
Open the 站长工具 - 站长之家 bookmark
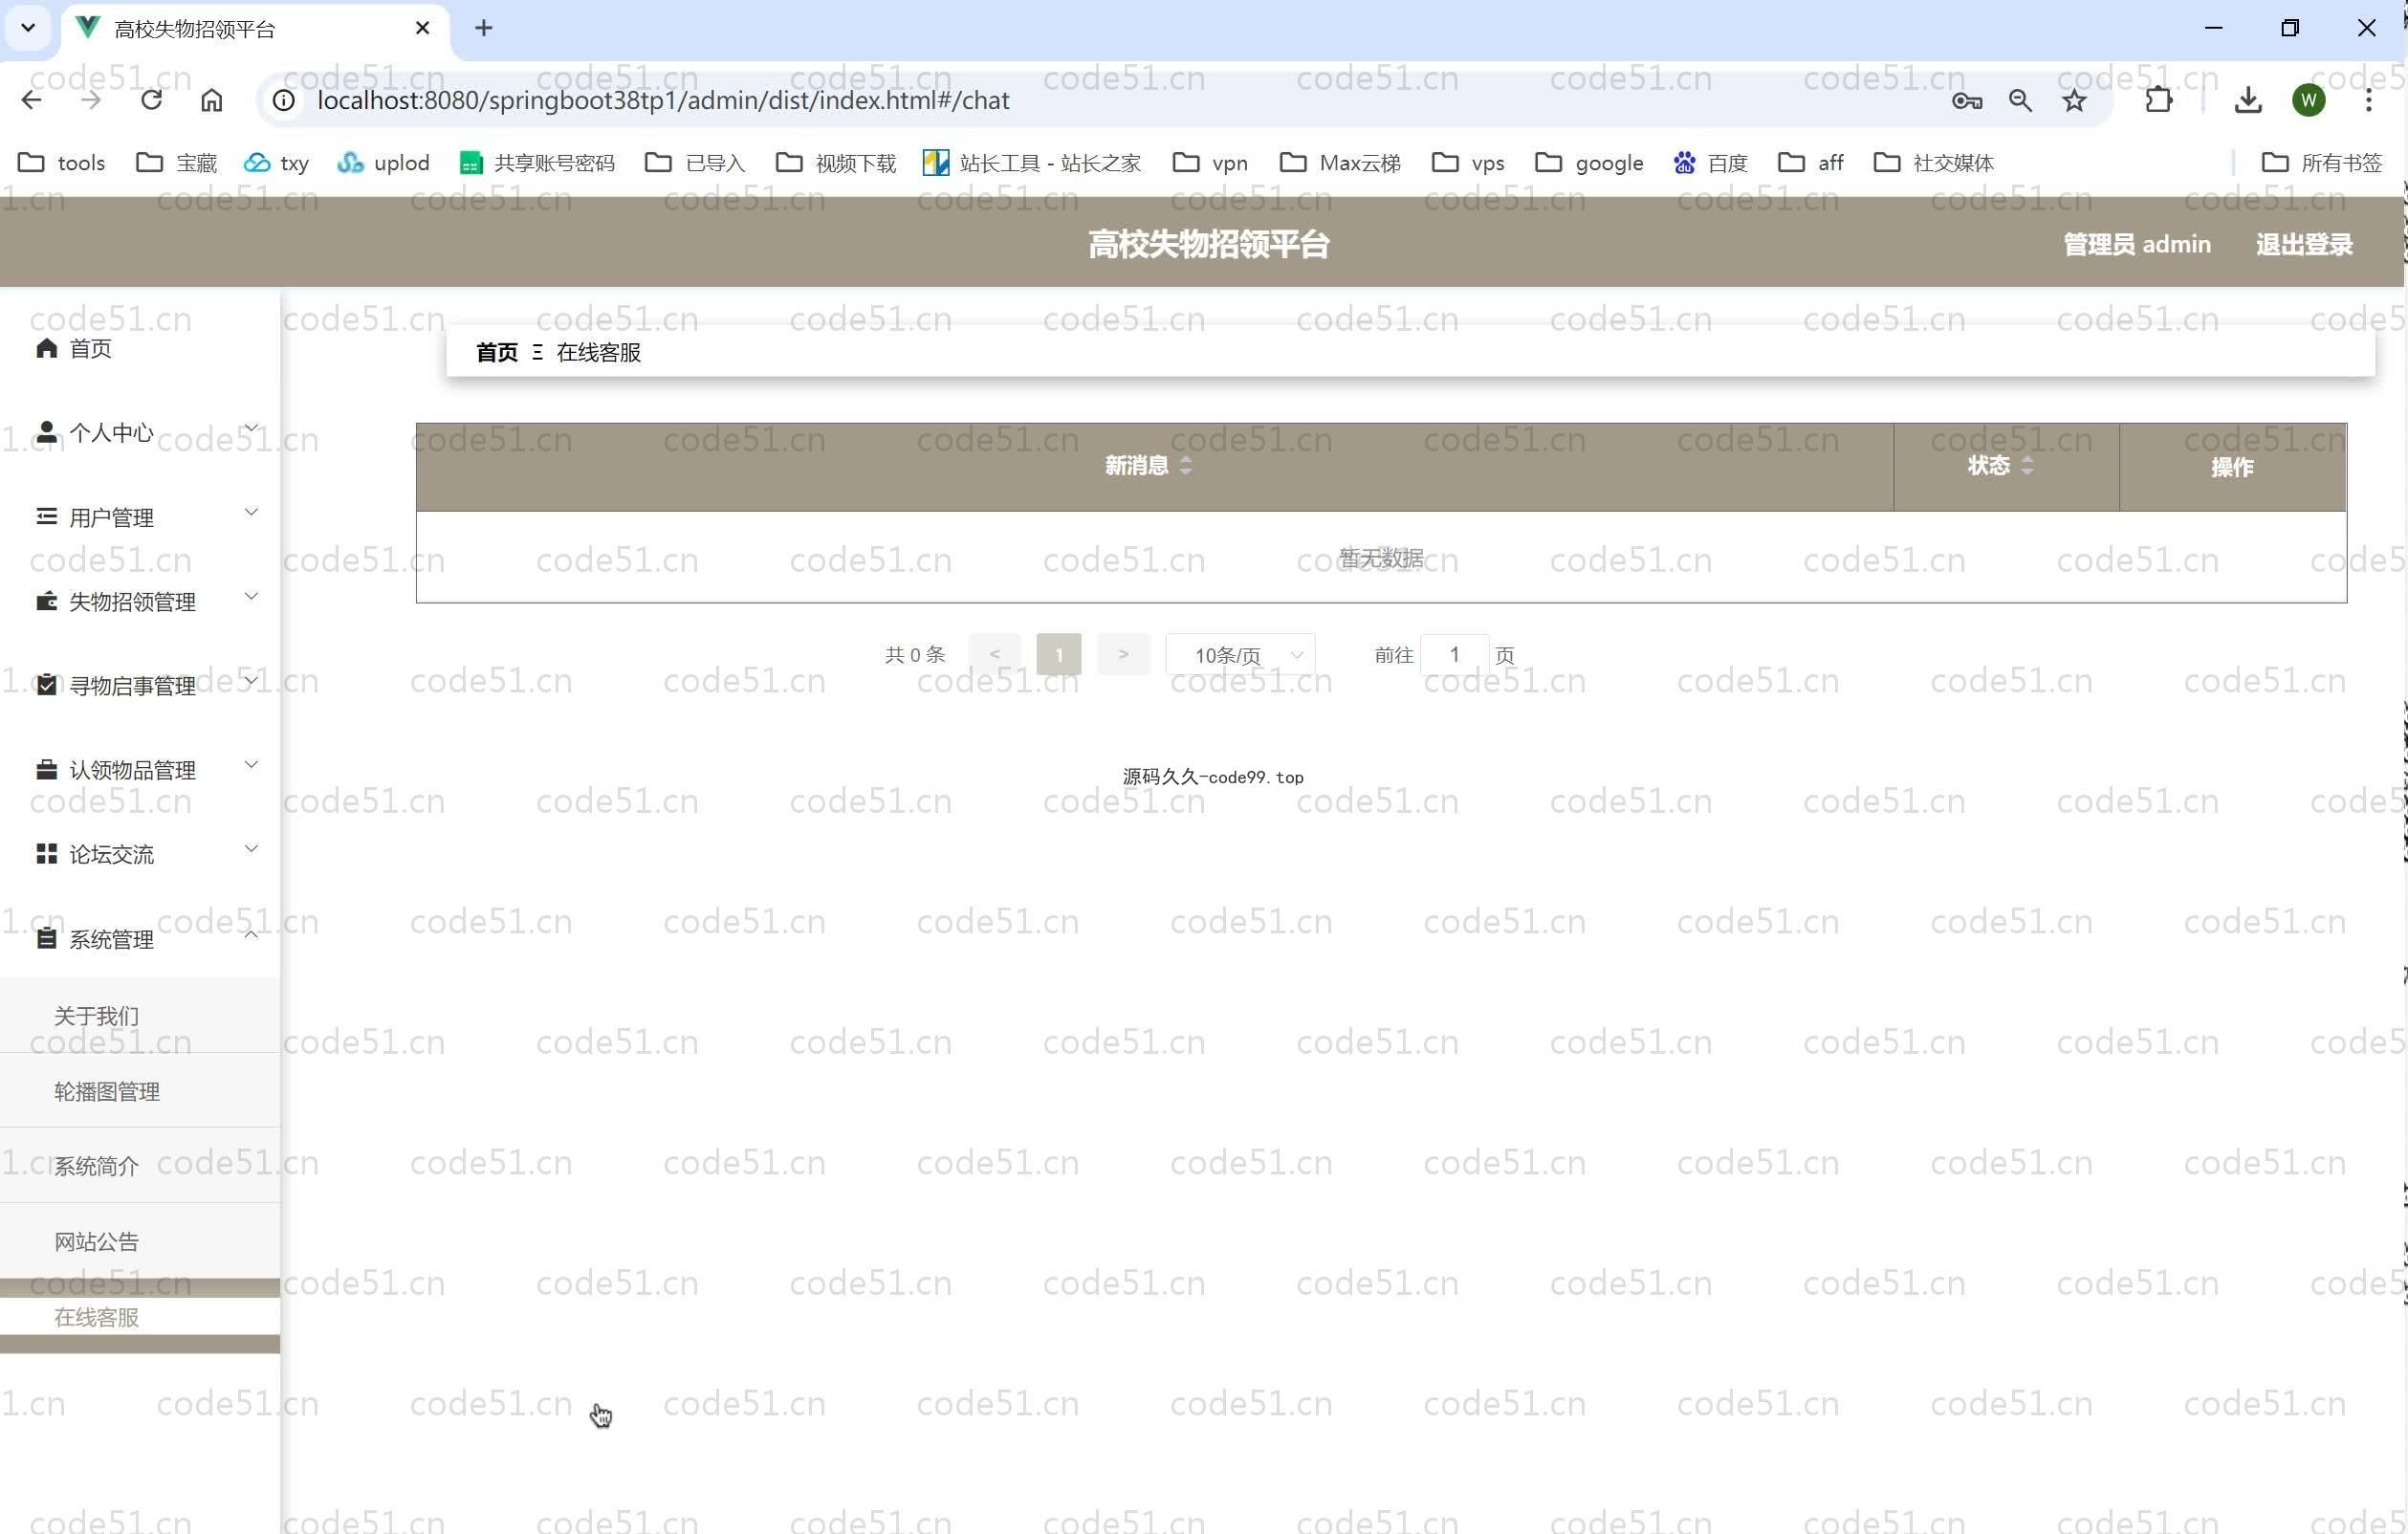[1032, 162]
